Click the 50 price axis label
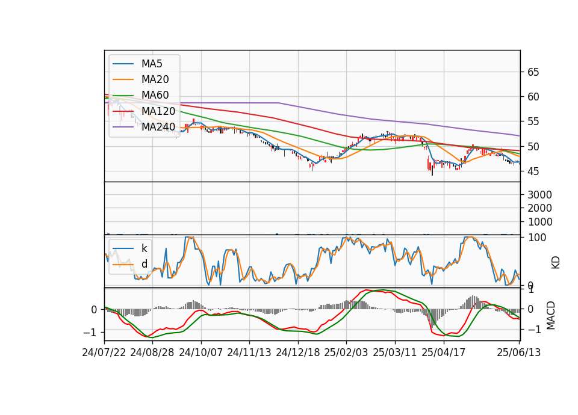The width and height of the screenshot is (578, 415). pyautogui.click(x=533, y=147)
